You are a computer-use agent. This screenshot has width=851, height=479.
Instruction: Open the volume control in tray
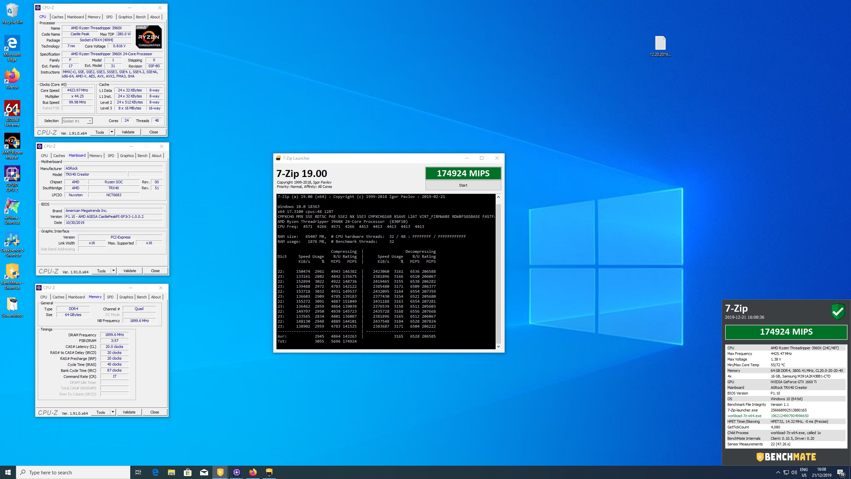[794, 472]
